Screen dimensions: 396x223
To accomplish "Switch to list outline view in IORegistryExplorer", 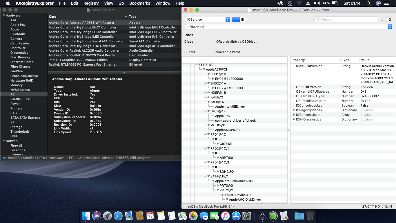I will click(236, 19).
